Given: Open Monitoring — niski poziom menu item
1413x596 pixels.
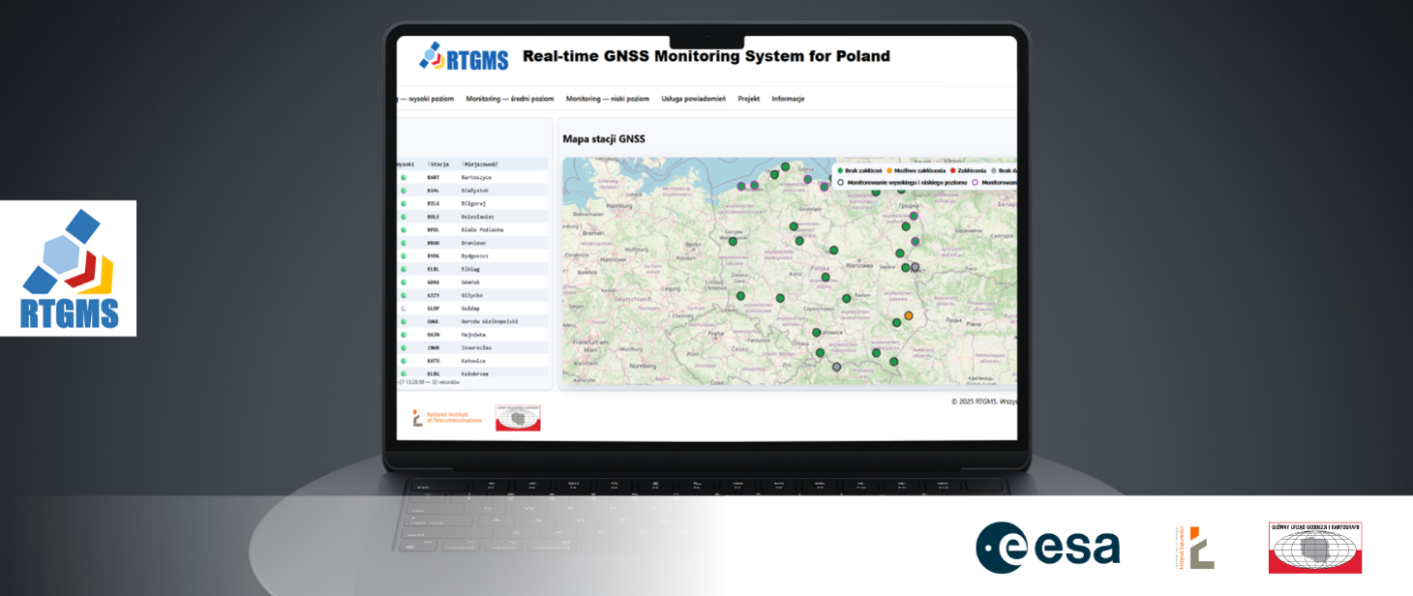Looking at the screenshot, I should click(607, 99).
